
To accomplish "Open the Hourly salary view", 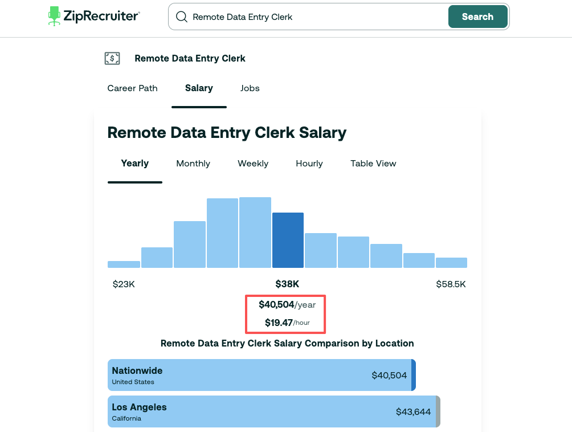I will tap(309, 164).
